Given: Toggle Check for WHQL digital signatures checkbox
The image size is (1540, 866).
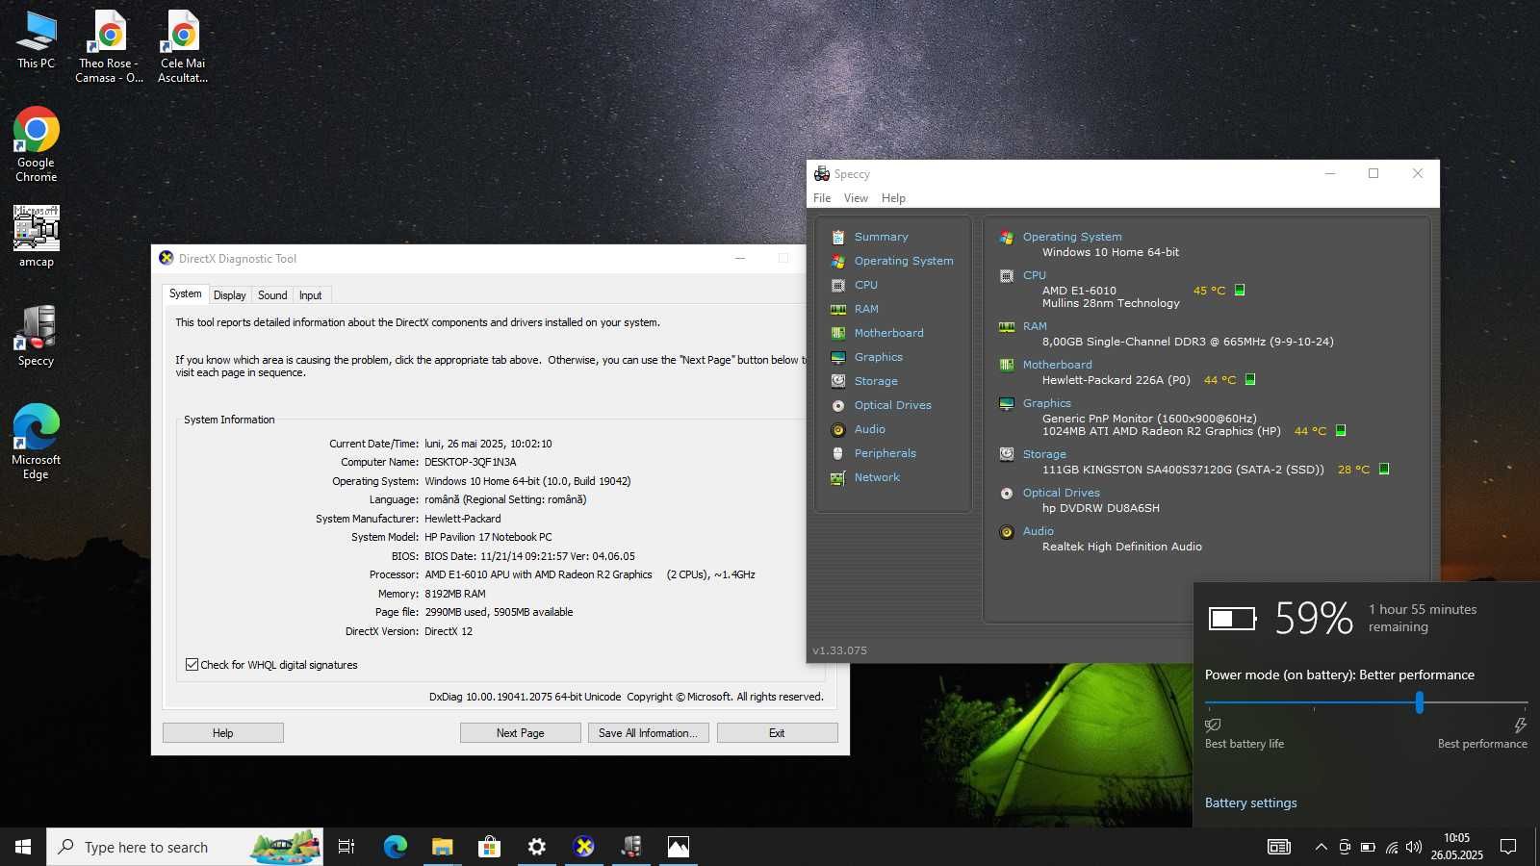Looking at the screenshot, I should tap(192, 665).
